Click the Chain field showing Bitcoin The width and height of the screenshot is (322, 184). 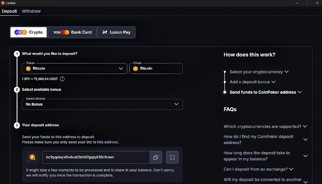click(x=156, y=68)
